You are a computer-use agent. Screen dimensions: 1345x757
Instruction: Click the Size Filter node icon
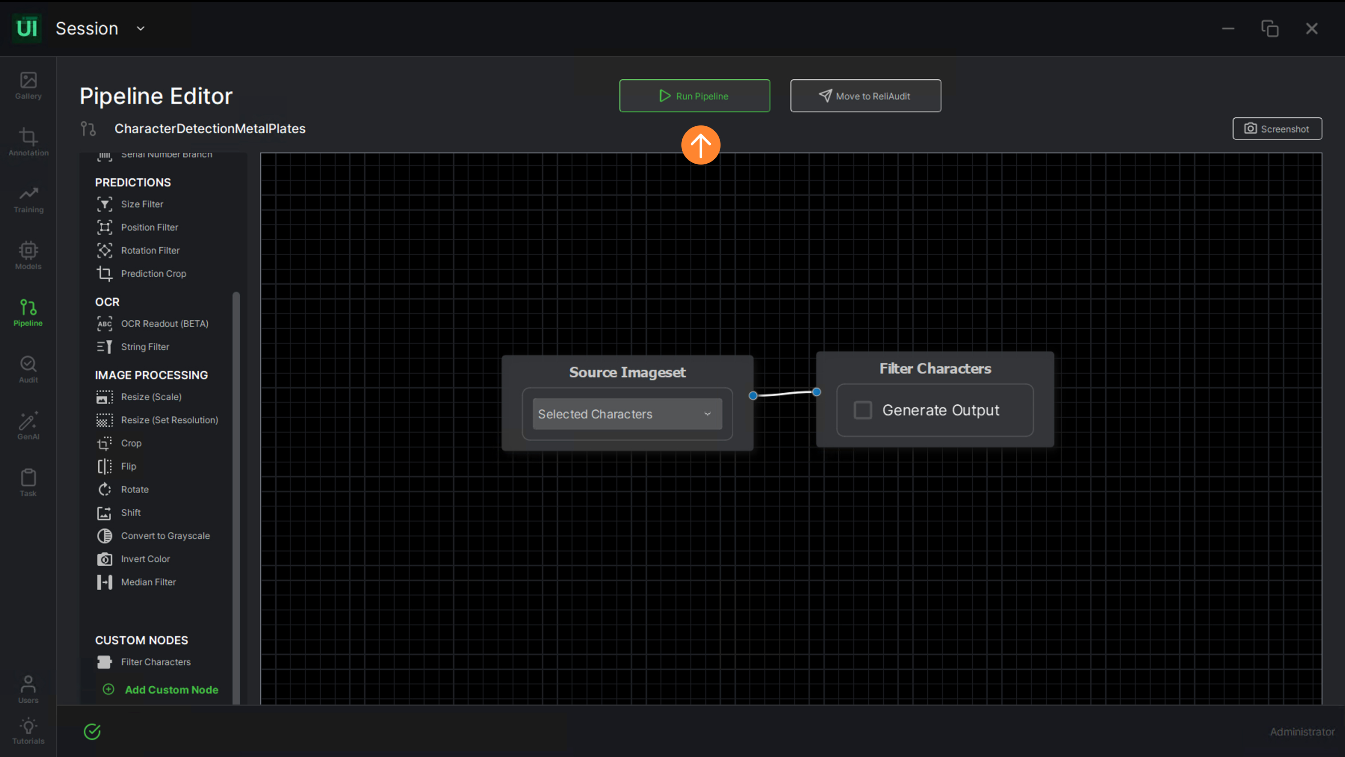105,204
